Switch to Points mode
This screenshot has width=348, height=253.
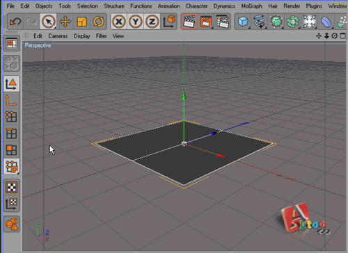[x=11, y=117]
